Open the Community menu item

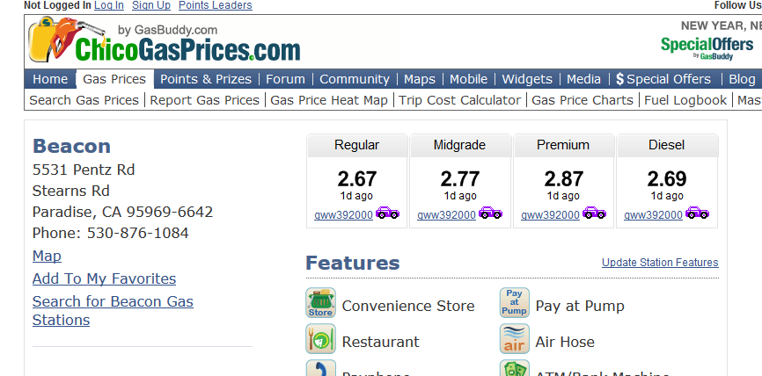pos(355,79)
